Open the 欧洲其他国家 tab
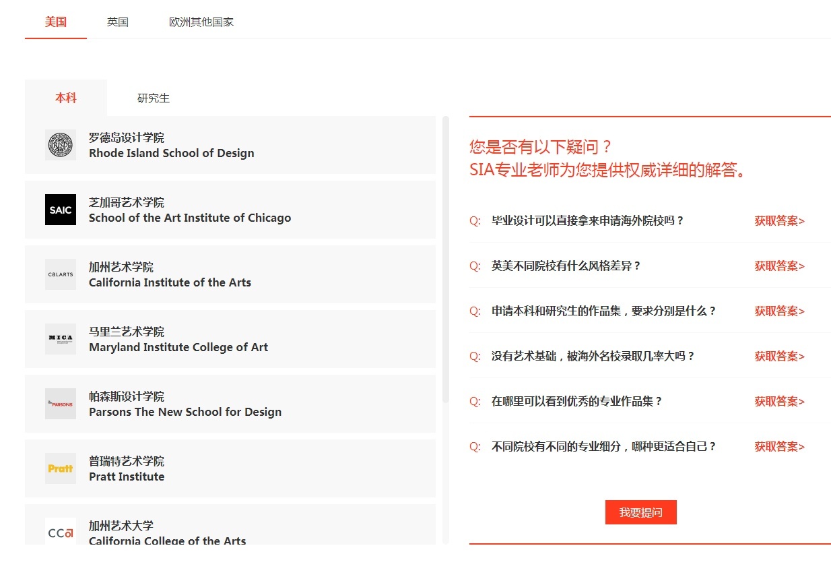The height and width of the screenshot is (581, 831). [x=201, y=22]
